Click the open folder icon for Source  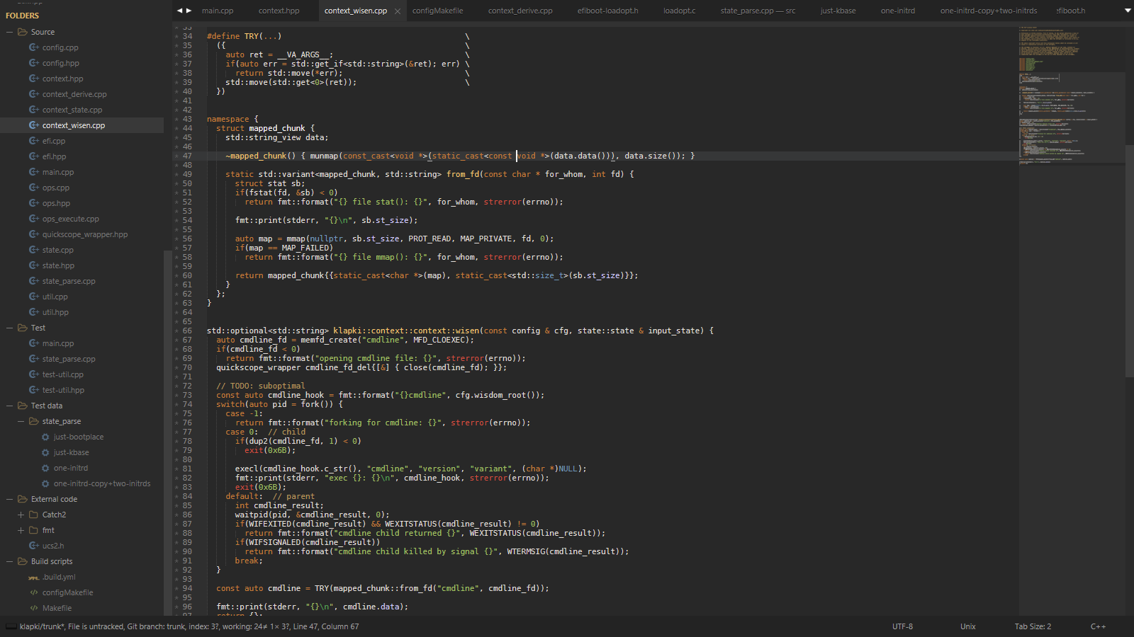[x=23, y=32]
